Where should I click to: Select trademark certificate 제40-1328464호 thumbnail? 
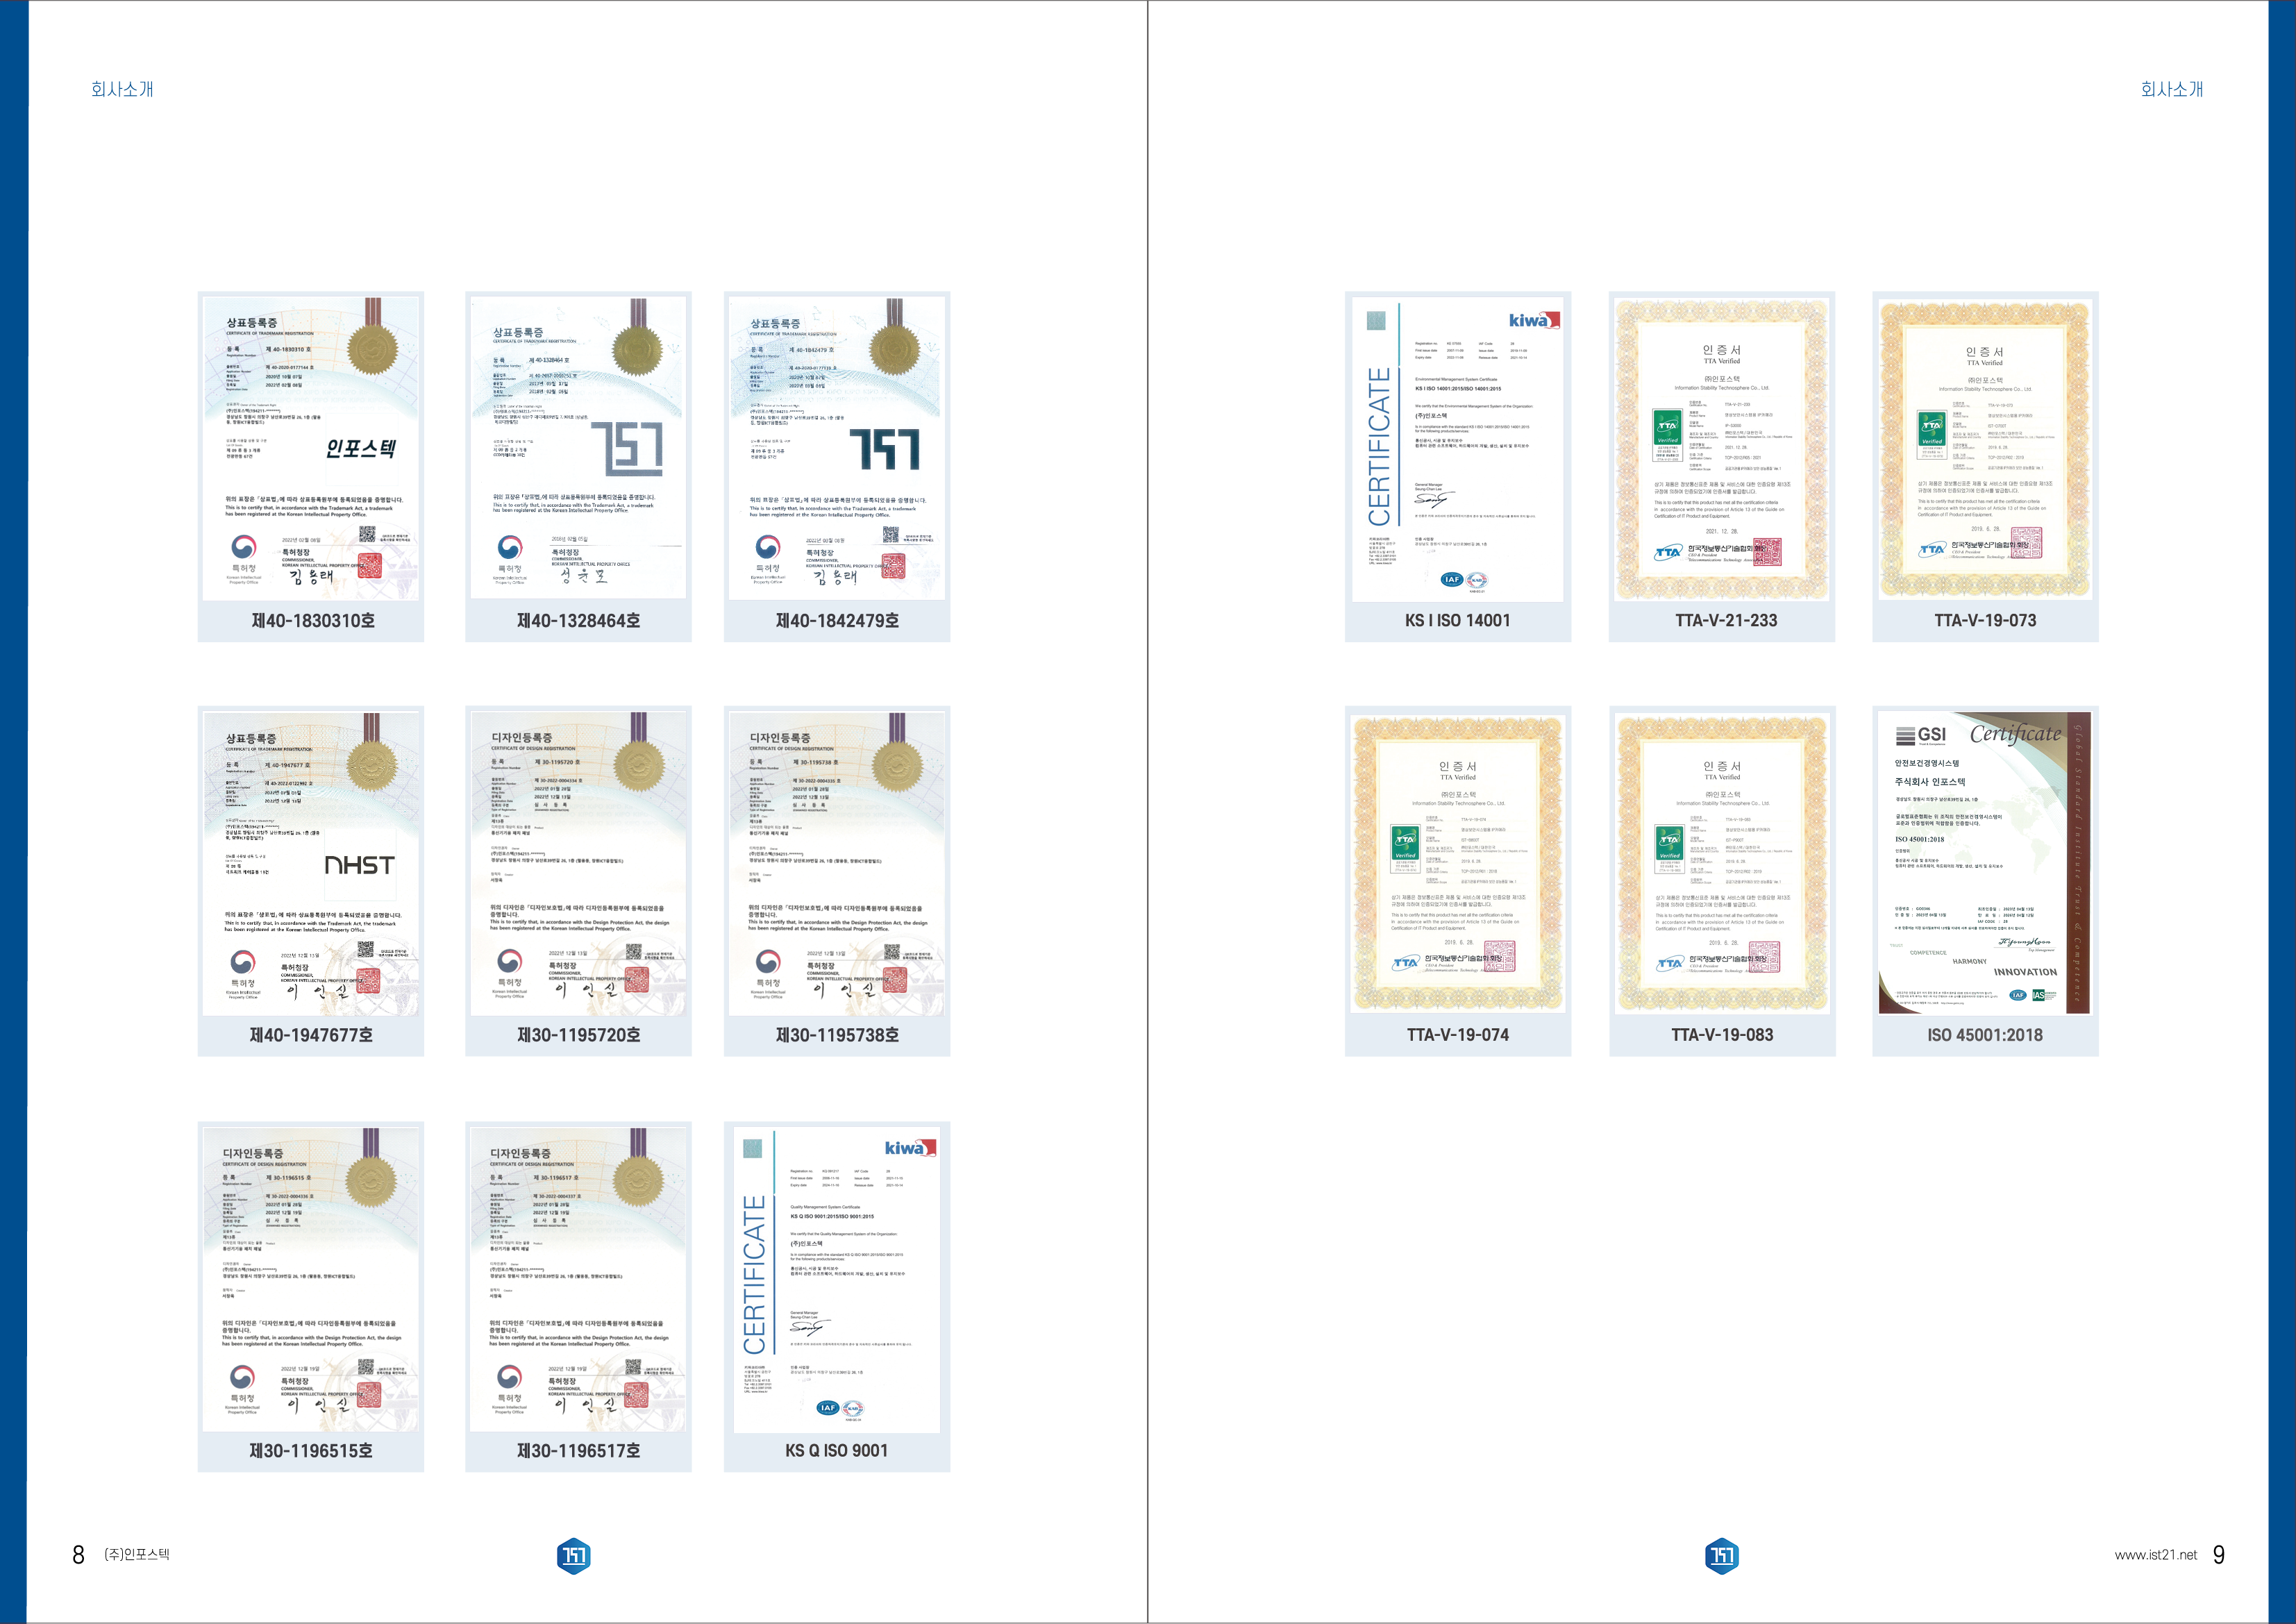578,448
